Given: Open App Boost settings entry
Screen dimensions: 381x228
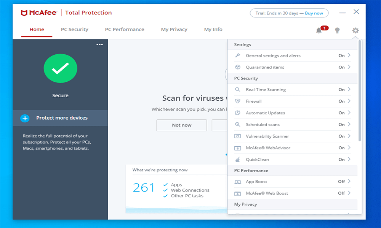Looking at the screenshot, I should pyautogui.click(x=293, y=182).
